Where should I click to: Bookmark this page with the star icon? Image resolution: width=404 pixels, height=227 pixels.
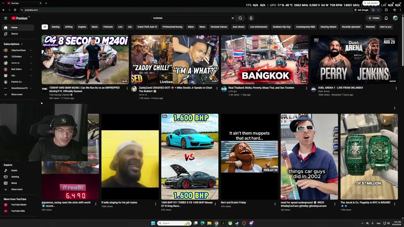378,10
